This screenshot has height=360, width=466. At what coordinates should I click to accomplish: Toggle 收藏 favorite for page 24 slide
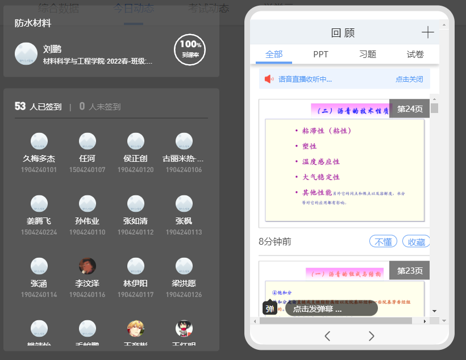[x=416, y=241]
